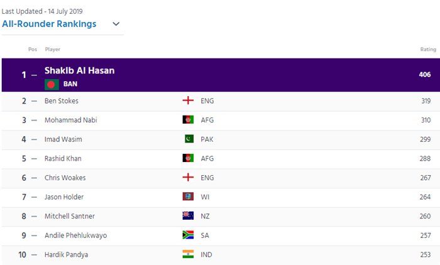This screenshot has width=440, height=265.
Task: Click the Afghanistan flag next to Rashid Khan
Action: coord(188,158)
